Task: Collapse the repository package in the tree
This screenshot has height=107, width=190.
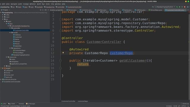Action: click(10, 48)
